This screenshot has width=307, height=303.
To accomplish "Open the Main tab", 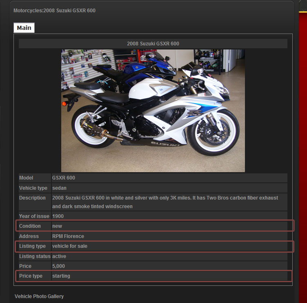I will click(24, 28).
